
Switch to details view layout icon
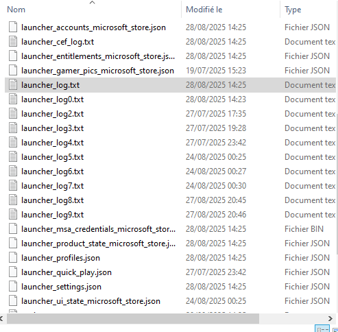[322, 329]
